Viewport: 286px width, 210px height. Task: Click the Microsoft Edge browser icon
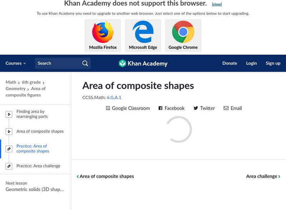click(x=143, y=32)
